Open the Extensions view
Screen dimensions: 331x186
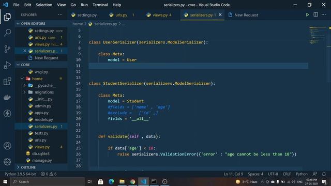(7, 81)
